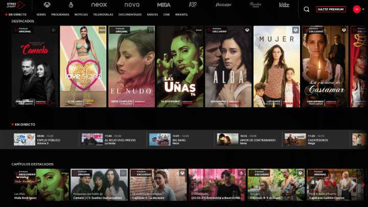Viewport: 368px width, 207px height.
Task: Click Flooxer badge icon on El Nudo poster
Action: pyautogui.click(x=150, y=30)
